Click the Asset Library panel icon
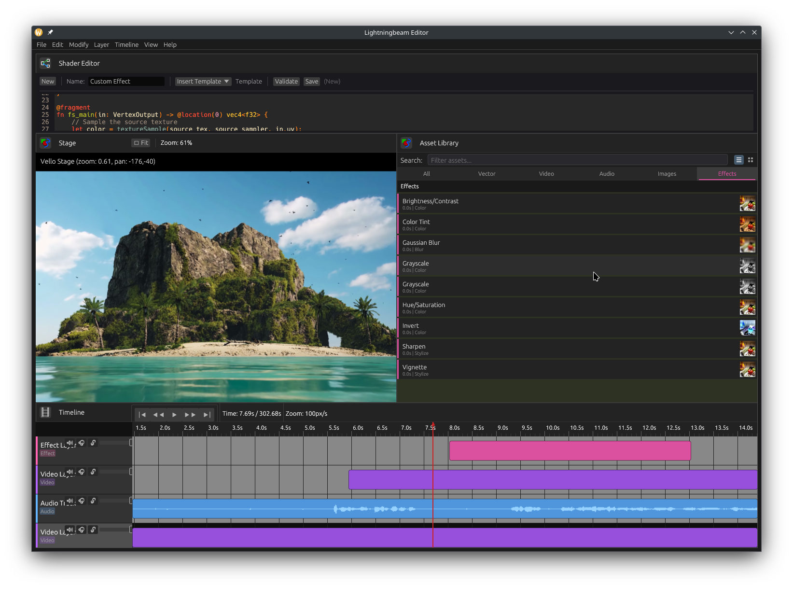 [x=406, y=143]
